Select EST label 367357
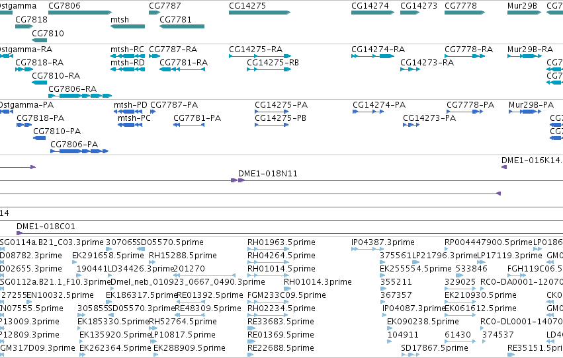563x358 pixels. (x=396, y=295)
